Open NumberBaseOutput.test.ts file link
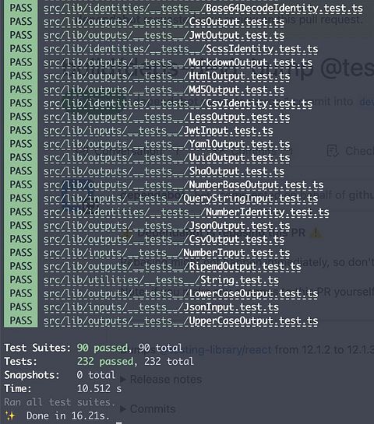The image size is (374, 424). point(183,185)
